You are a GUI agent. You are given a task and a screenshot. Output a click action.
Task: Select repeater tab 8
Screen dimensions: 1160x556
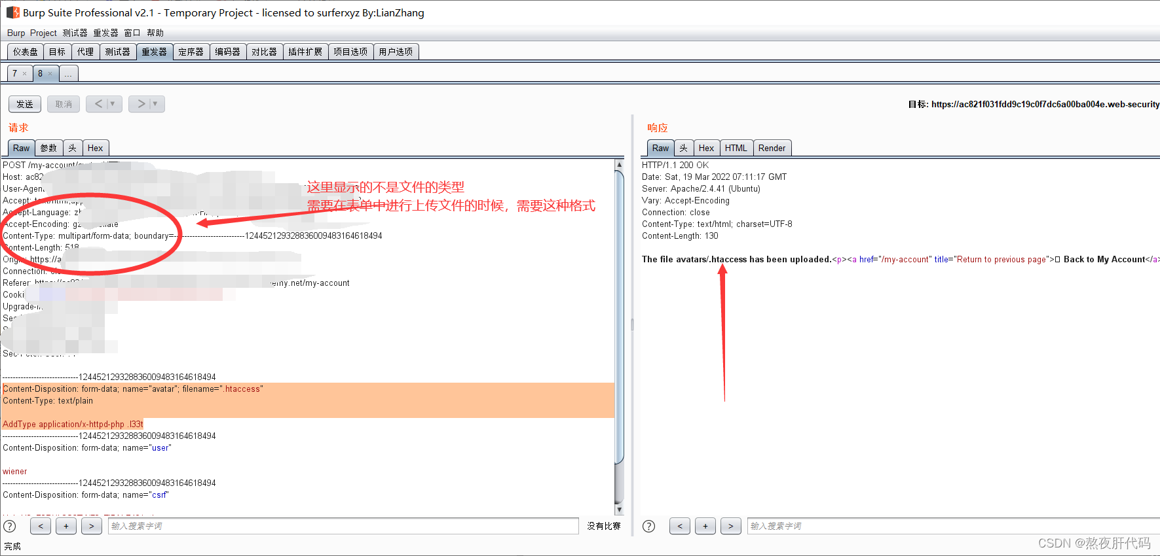(x=40, y=74)
